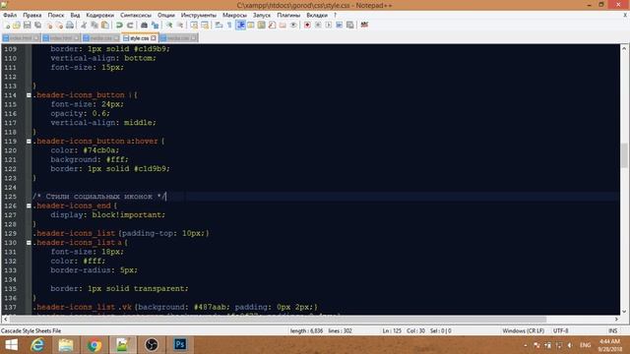Toggle word wrap in the toolbar
The height and width of the screenshot is (354, 630).
[x=219, y=25]
